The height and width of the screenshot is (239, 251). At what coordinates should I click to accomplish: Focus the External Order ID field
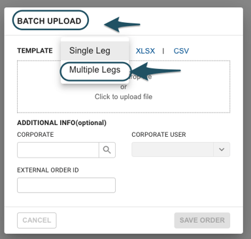click(66, 185)
